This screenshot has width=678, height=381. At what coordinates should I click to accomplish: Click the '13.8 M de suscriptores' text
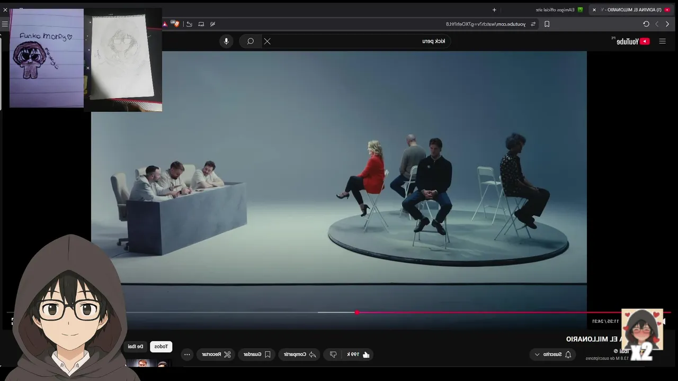click(x=607, y=358)
